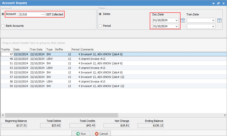Pin the Account Inquiry window
Screen dimensions: 227x136
(213, 3)
